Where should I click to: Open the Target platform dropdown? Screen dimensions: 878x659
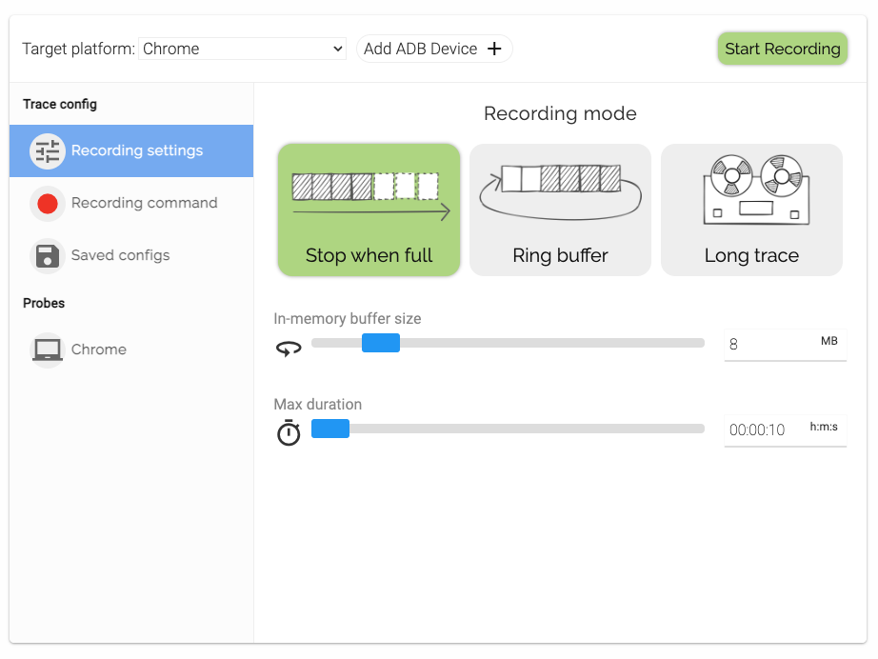242,49
